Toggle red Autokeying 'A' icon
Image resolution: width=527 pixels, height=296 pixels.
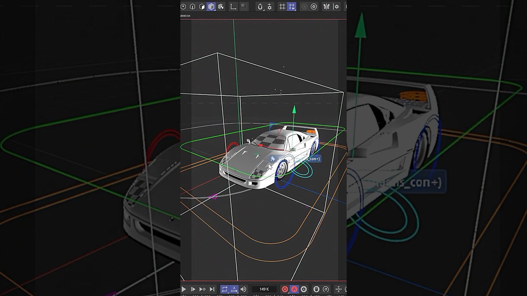pyautogui.click(x=294, y=289)
